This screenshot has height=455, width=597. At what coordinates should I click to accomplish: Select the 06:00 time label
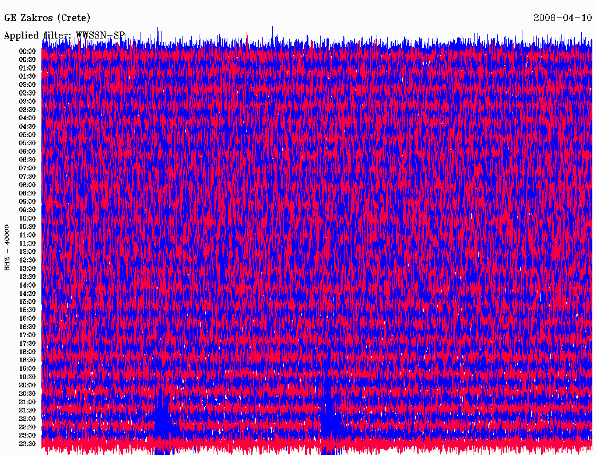click(27, 151)
